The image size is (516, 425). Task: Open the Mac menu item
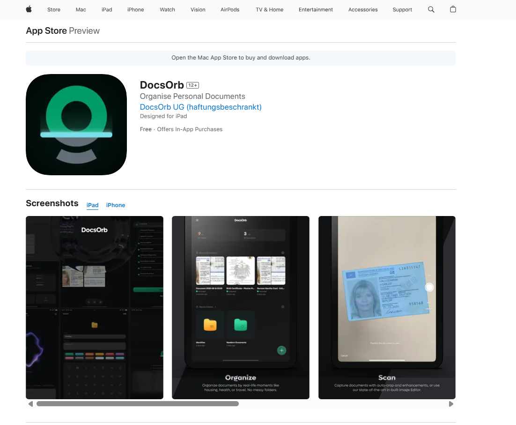click(x=81, y=9)
